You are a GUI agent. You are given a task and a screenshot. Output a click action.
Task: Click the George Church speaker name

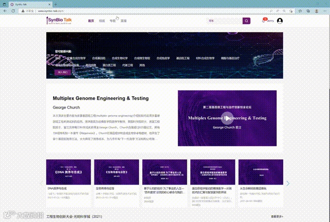coord(67,107)
